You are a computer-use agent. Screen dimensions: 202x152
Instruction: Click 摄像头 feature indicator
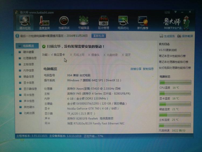pyautogui.click(x=94, y=55)
